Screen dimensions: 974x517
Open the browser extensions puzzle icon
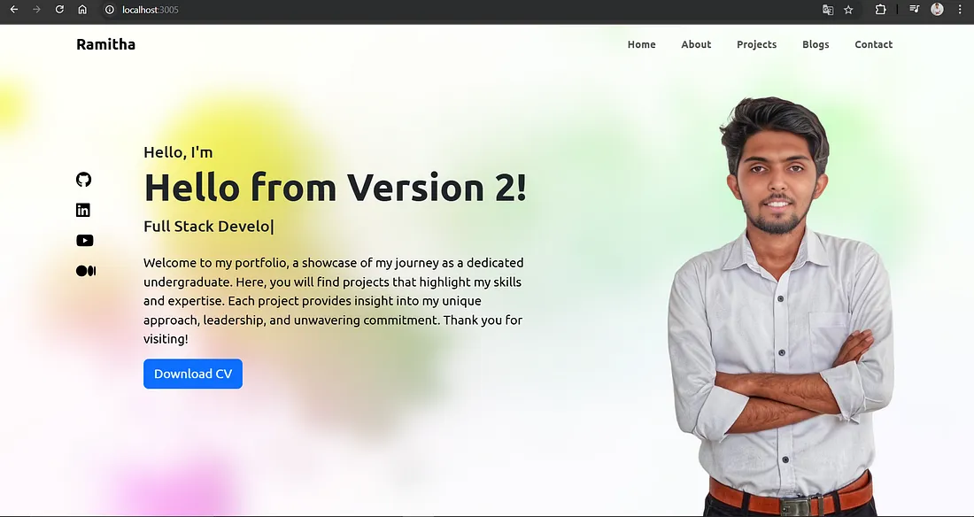pos(880,10)
